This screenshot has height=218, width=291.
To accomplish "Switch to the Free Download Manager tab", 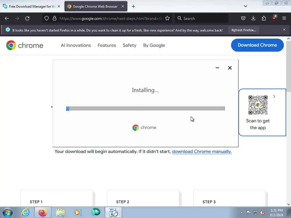I will pos(32,6).
